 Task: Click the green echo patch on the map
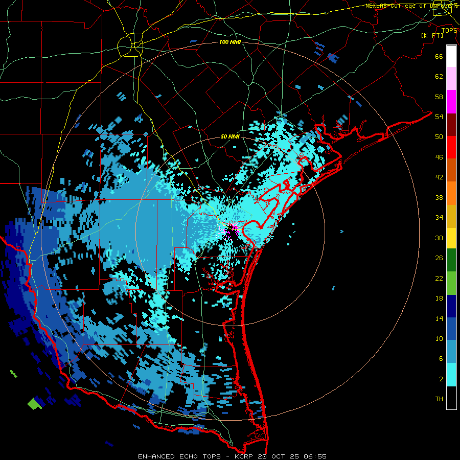pos(34,404)
